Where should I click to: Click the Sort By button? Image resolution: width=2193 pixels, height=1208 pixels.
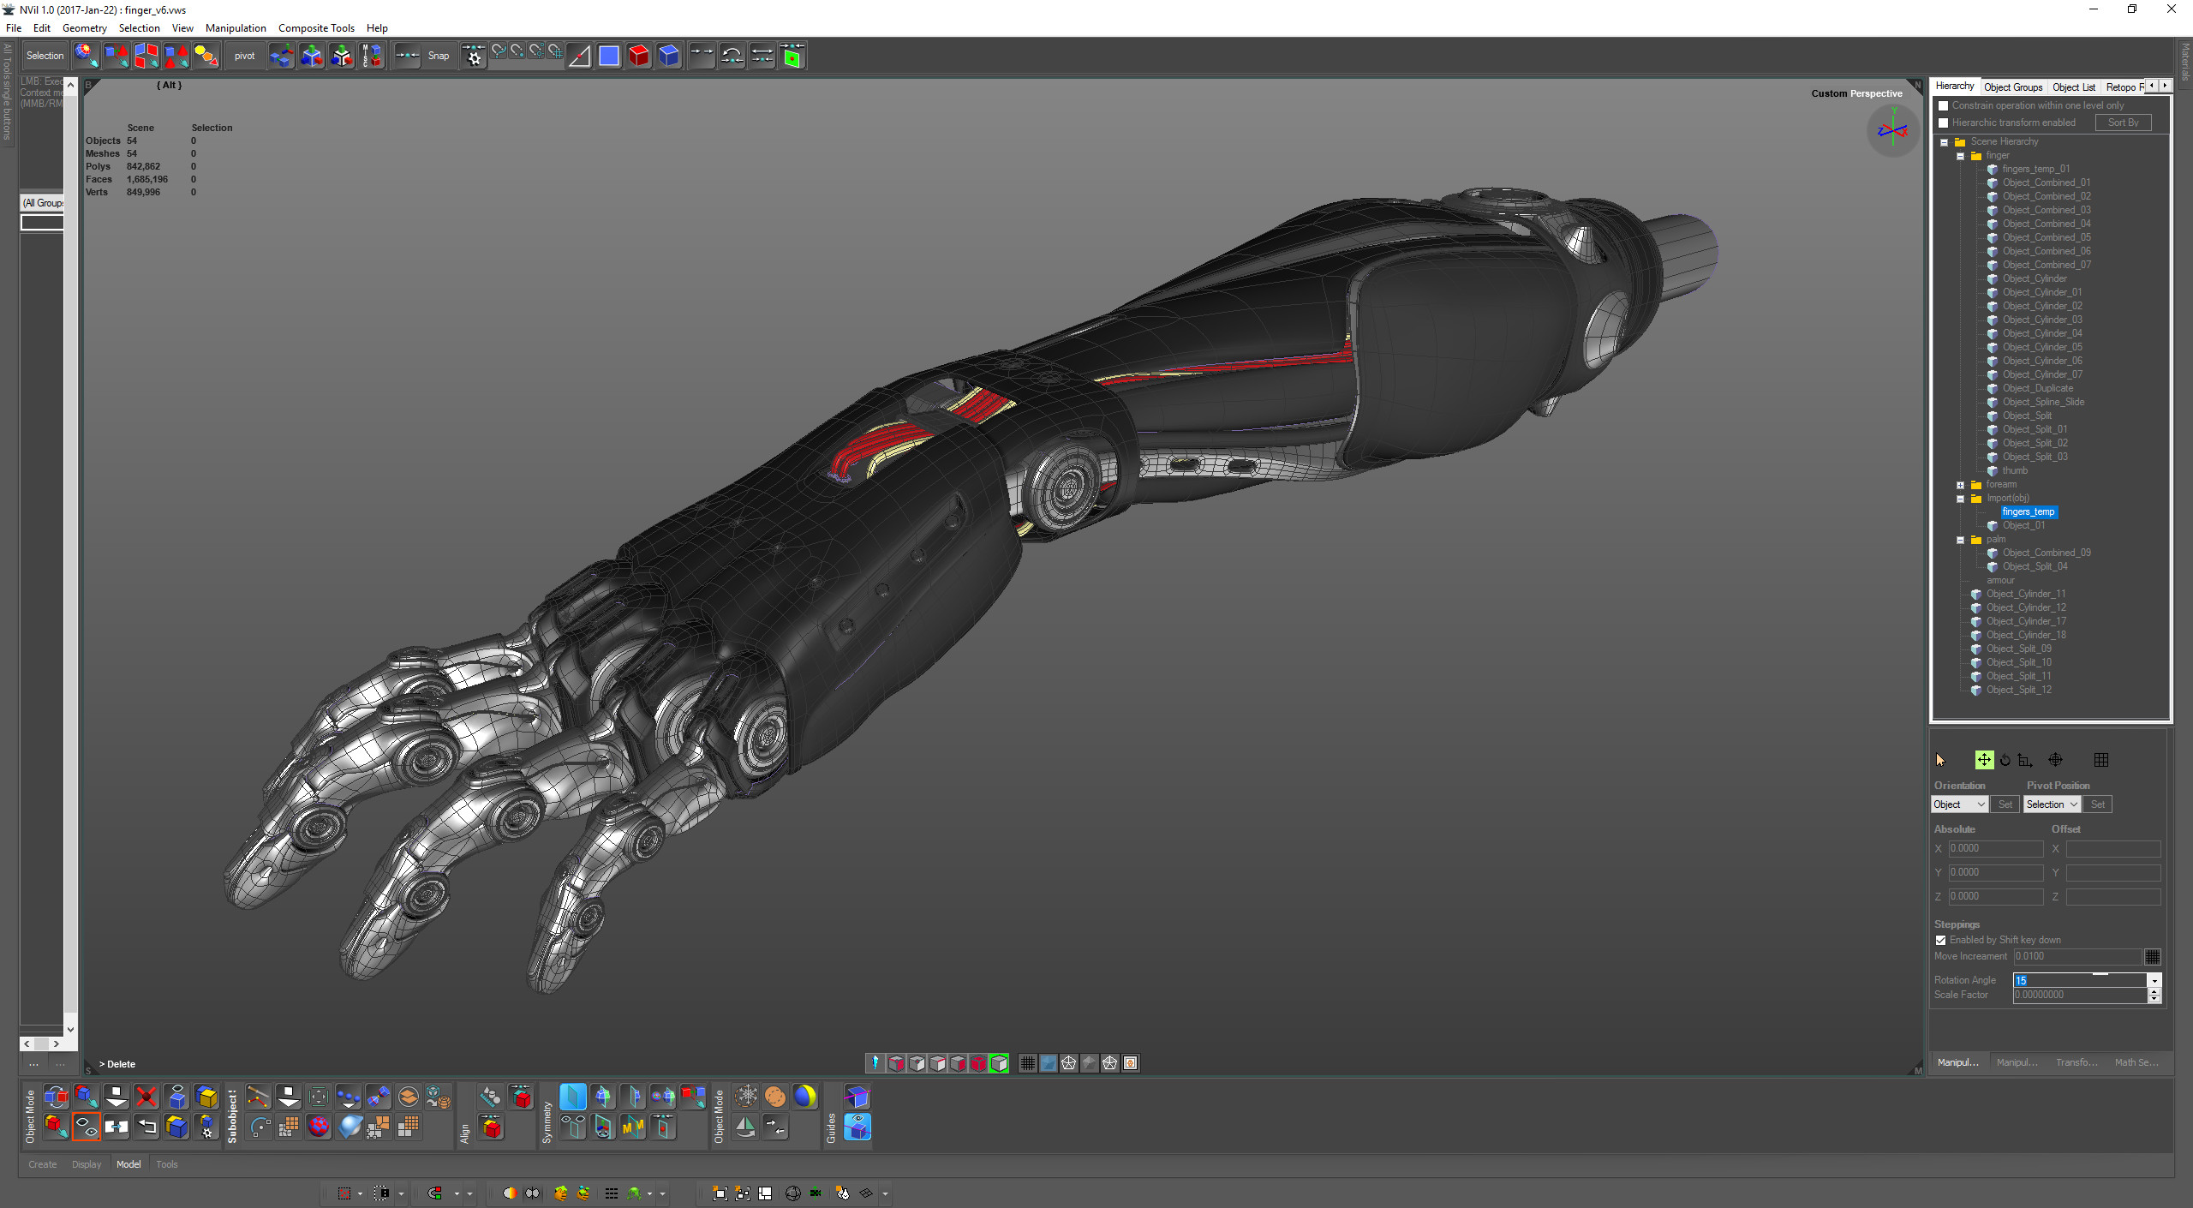(x=2124, y=123)
